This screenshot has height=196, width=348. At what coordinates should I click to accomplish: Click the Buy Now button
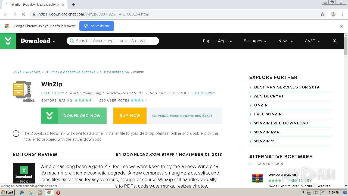tap(130, 116)
